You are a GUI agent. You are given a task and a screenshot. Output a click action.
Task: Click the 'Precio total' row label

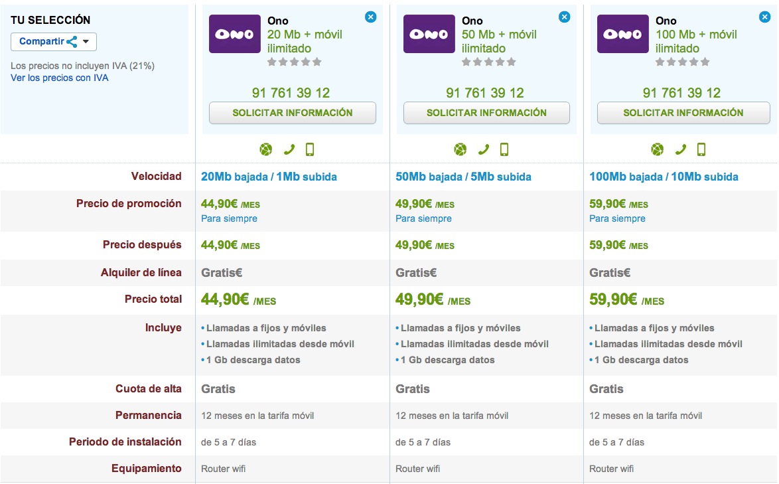(x=153, y=299)
